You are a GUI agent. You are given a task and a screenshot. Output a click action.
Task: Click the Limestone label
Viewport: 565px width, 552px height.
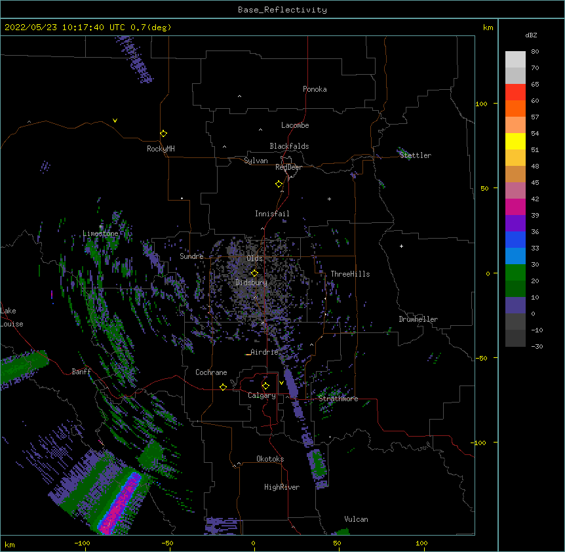[100, 233]
